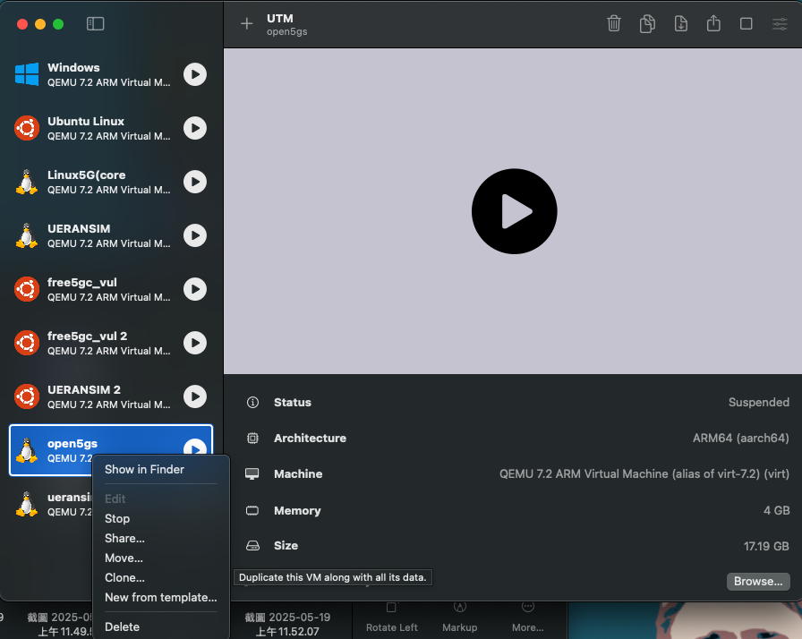Click the Linux5G(core penguin icon
This screenshot has width=802, height=639.
27,182
